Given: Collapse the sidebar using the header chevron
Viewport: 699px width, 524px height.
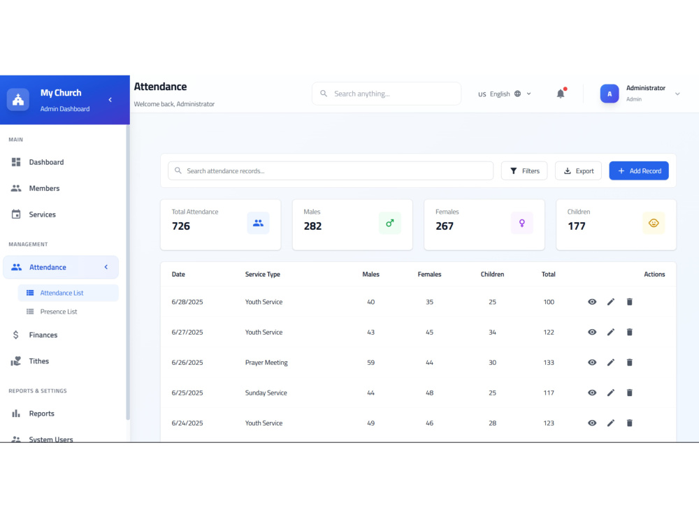Looking at the screenshot, I should (110, 100).
